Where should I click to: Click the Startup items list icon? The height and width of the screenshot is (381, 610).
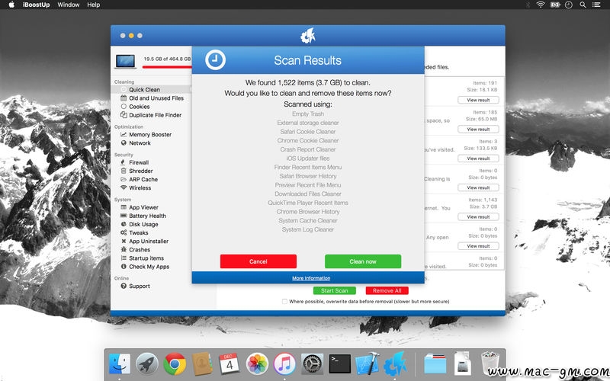(124, 258)
